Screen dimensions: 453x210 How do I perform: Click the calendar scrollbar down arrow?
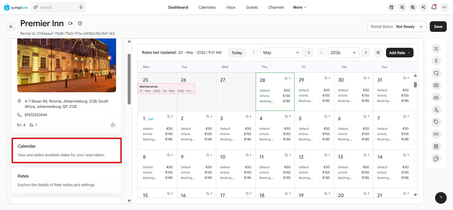[x=415, y=195]
